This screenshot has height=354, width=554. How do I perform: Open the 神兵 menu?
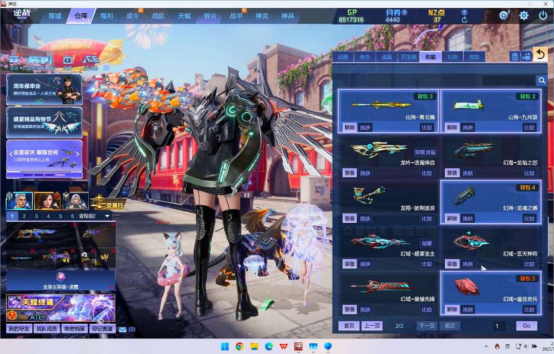[x=288, y=16]
